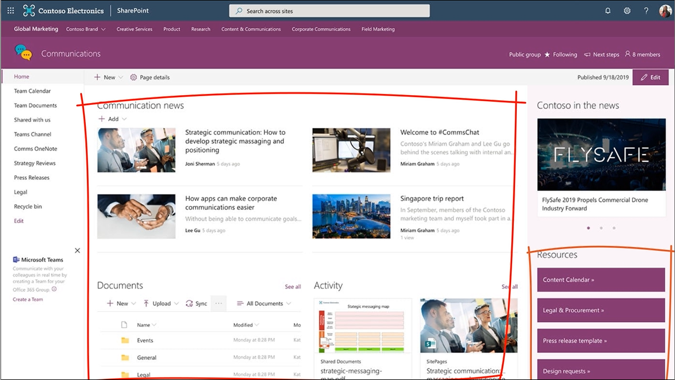Screen dimensions: 675x380
Task: Open the Name column sort dropdown
Action: [x=154, y=325]
